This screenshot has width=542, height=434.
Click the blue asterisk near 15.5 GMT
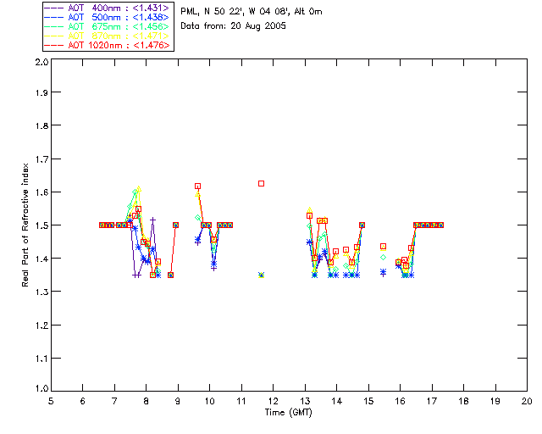click(383, 272)
